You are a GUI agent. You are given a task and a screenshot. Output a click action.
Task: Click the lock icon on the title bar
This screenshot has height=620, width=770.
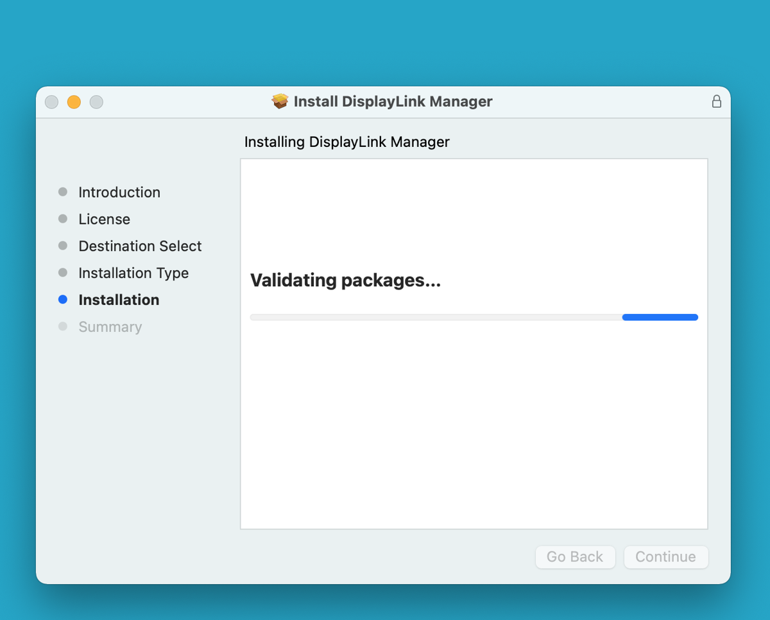[717, 101]
